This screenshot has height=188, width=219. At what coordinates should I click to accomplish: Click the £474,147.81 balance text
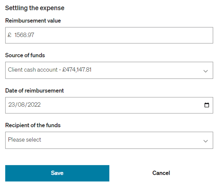77,70
